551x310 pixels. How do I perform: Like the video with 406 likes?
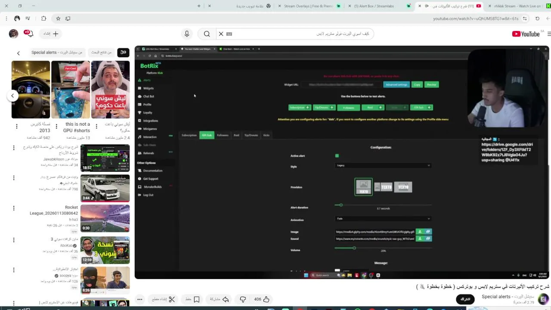click(262, 299)
